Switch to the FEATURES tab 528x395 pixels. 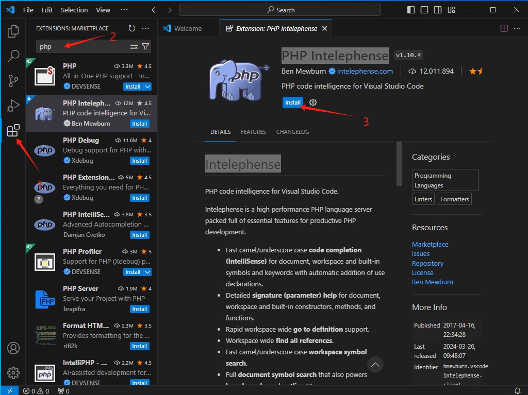(253, 132)
